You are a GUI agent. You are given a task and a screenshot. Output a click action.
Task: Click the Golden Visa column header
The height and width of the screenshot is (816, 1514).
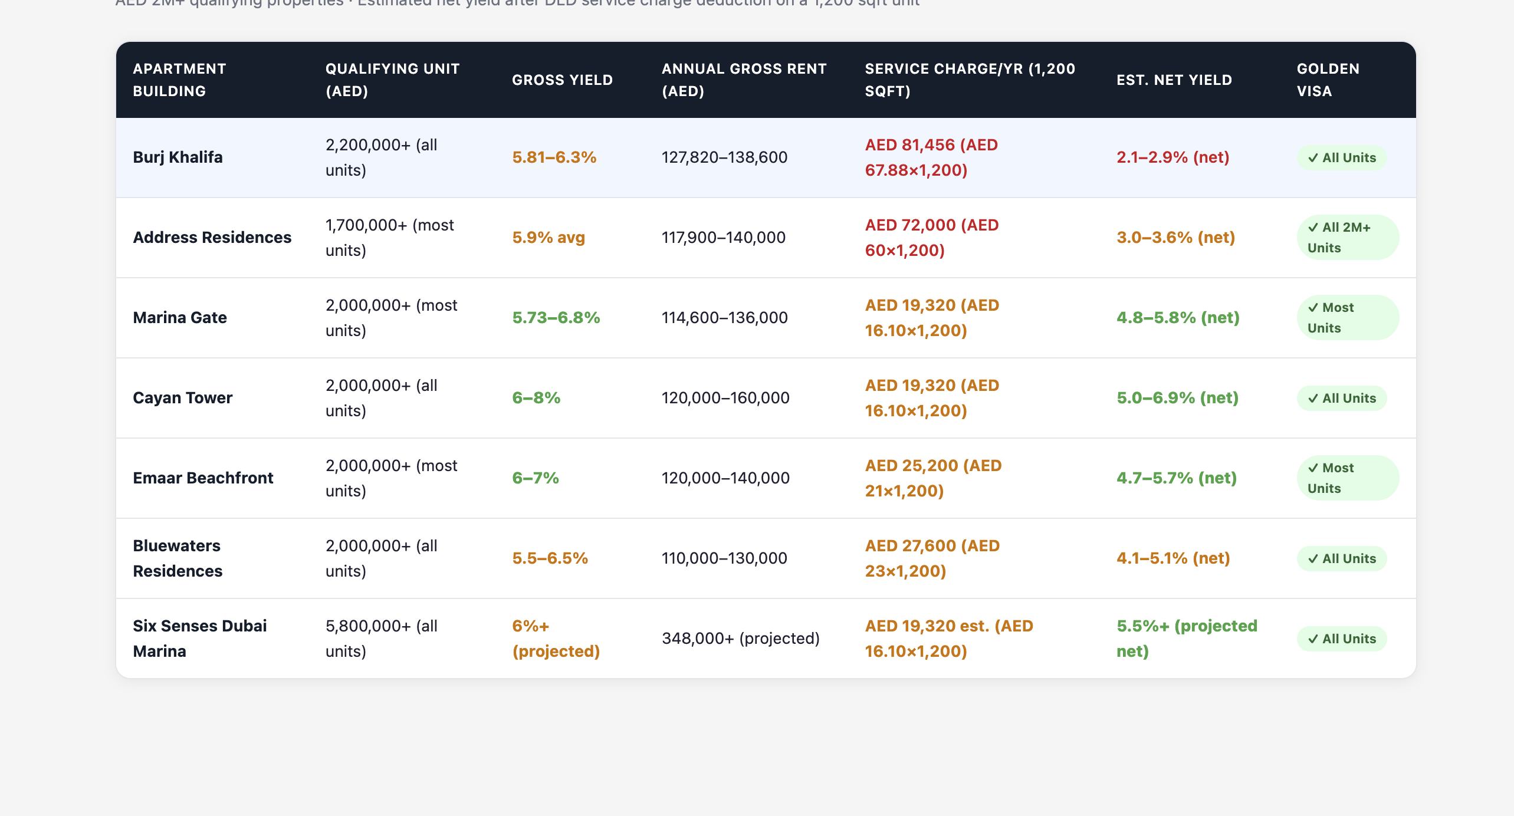coord(1328,80)
